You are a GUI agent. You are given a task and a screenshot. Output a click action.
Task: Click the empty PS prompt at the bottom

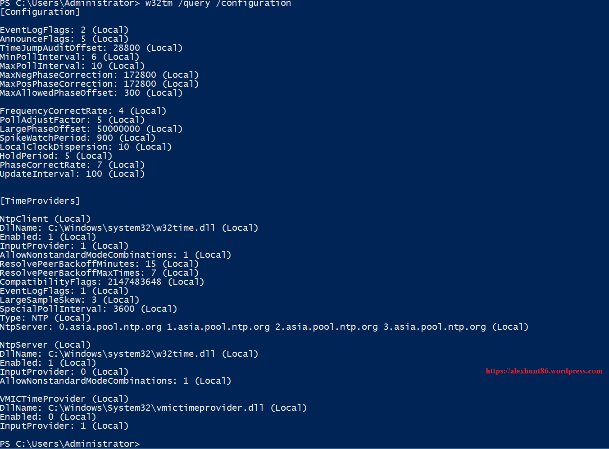tap(70, 444)
